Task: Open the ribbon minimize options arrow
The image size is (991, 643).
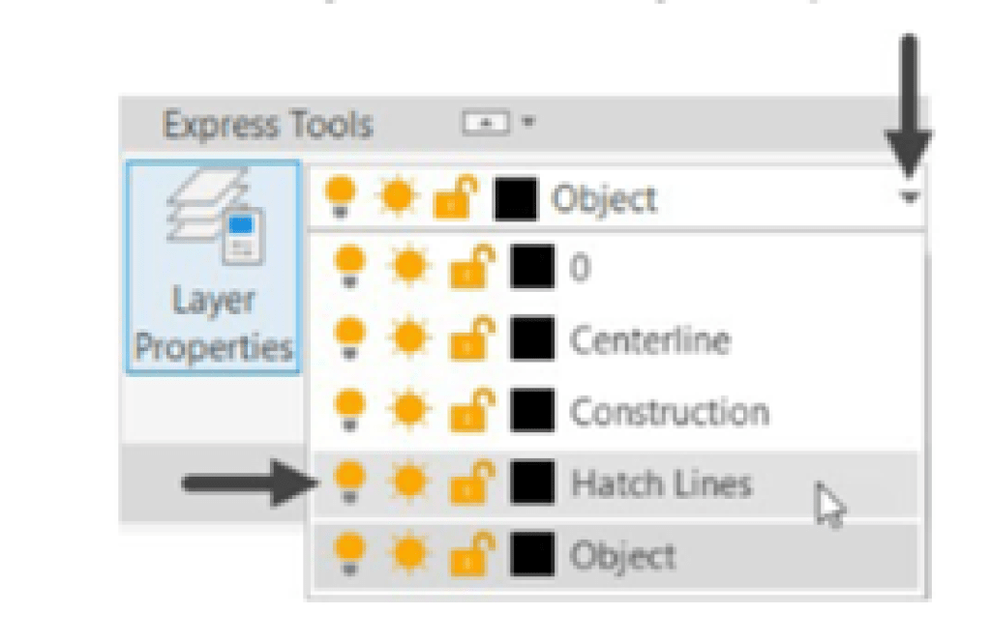Action: pos(528,123)
